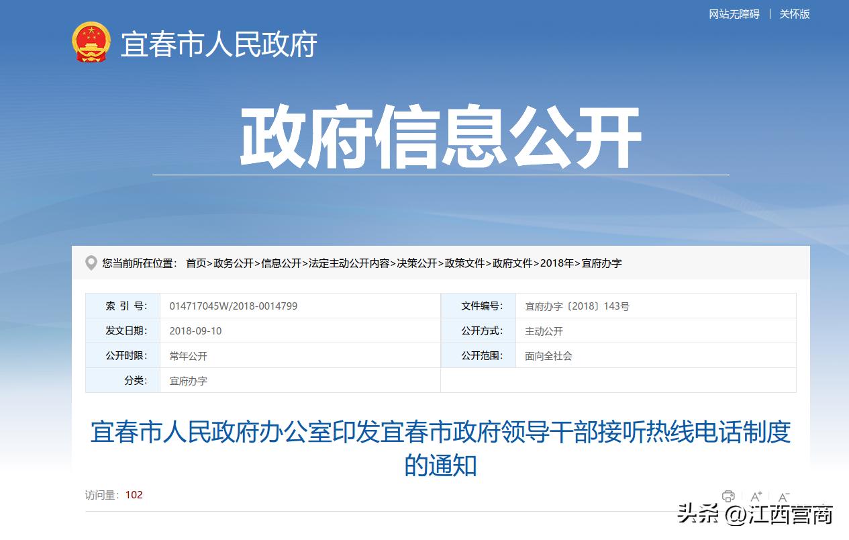Click 宜府办字 at the end of breadcrumb

coord(603,263)
